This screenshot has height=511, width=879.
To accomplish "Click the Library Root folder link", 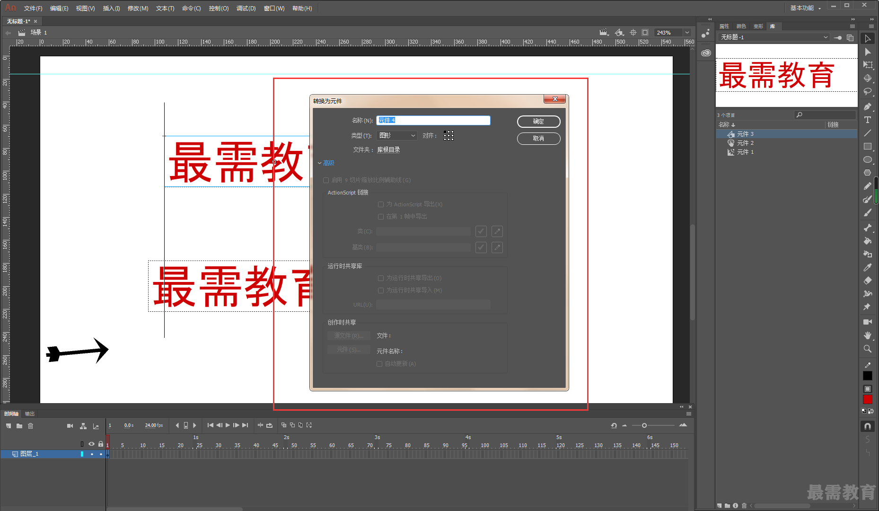I will (388, 150).
